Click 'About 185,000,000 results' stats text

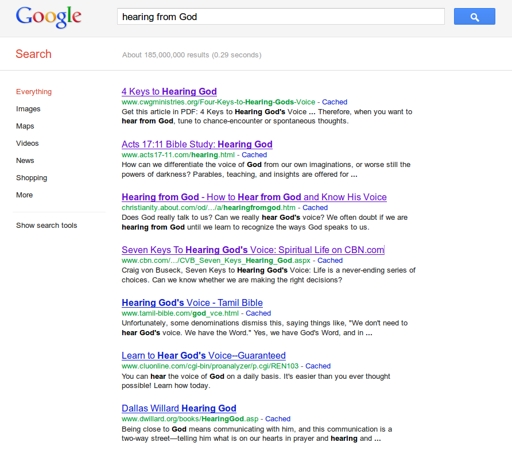pyautogui.click(x=192, y=55)
